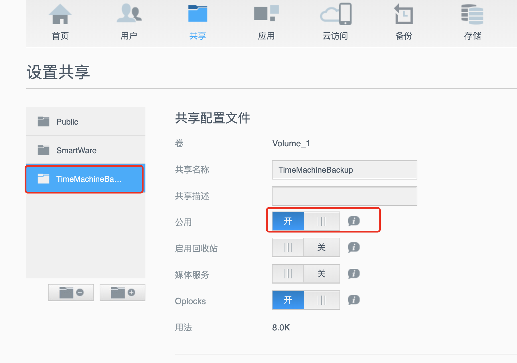Click the Volume_1 value text

pyautogui.click(x=291, y=143)
